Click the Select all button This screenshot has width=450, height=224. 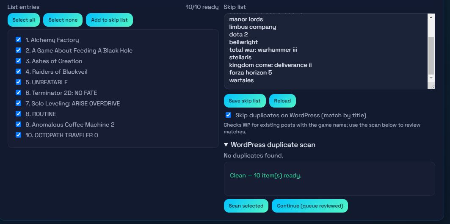[x=24, y=20]
